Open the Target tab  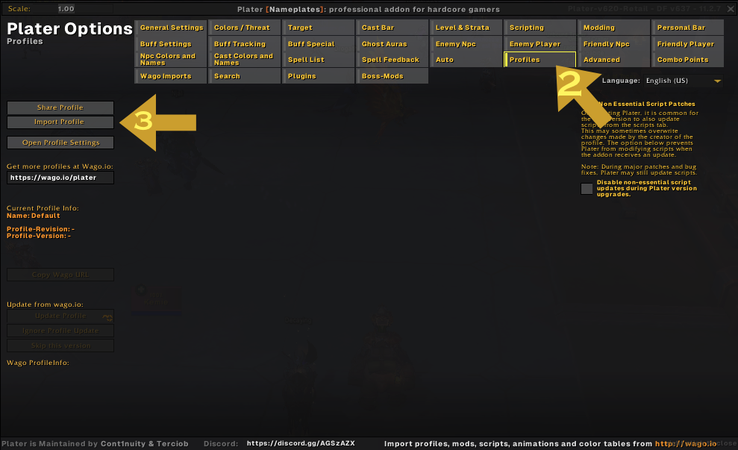tap(319, 28)
